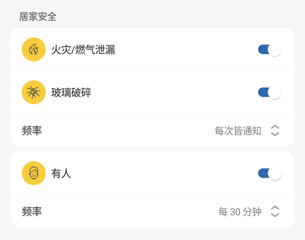Click the down arrow next to 每次皆通知
305x240 pixels.
tap(275, 134)
